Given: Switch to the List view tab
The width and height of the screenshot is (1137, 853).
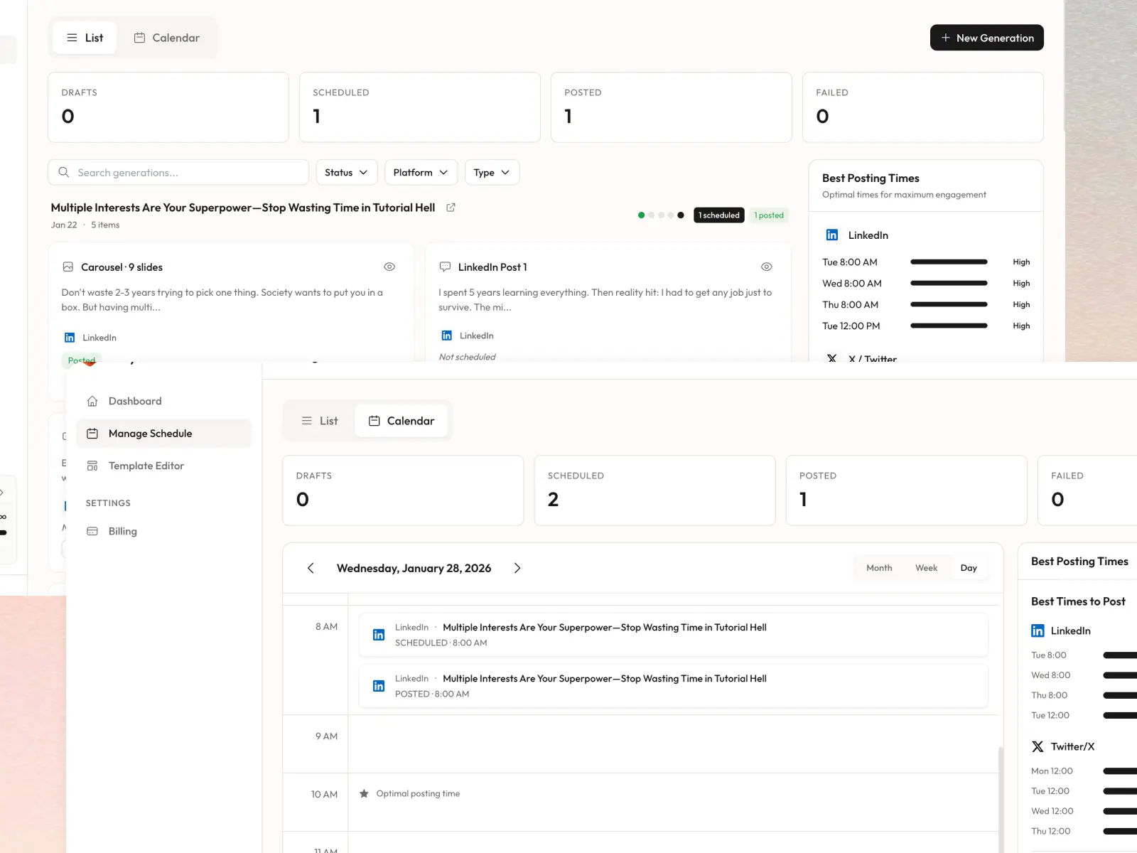Looking at the screenshot, I should (319, 420).
